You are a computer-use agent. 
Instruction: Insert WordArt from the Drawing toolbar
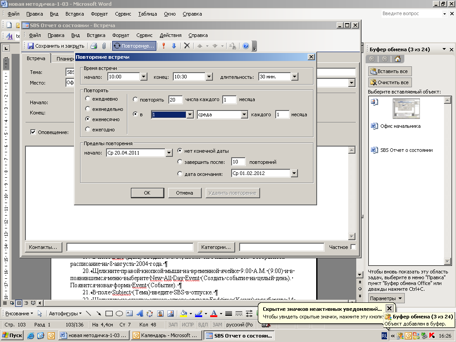[139, 313]
